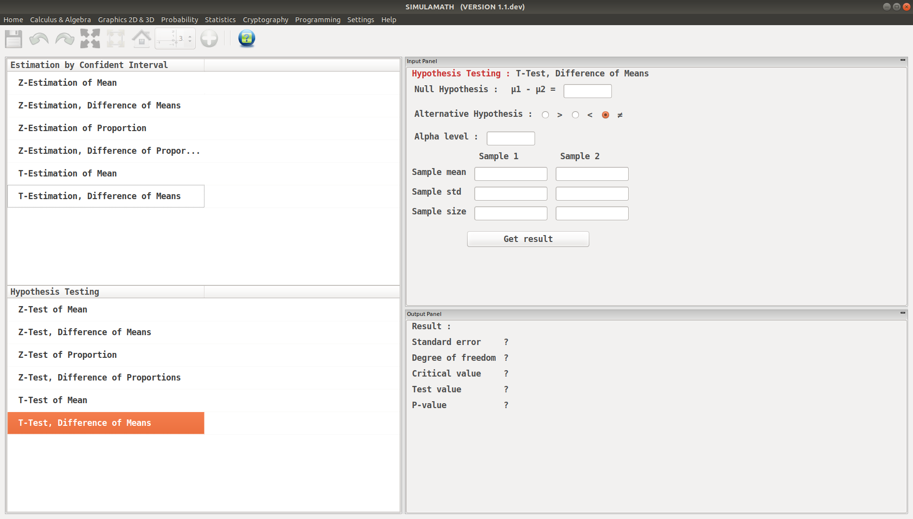Click the Alpha level input field
Screen dimensions: 913x519
(x=510, y=138)
